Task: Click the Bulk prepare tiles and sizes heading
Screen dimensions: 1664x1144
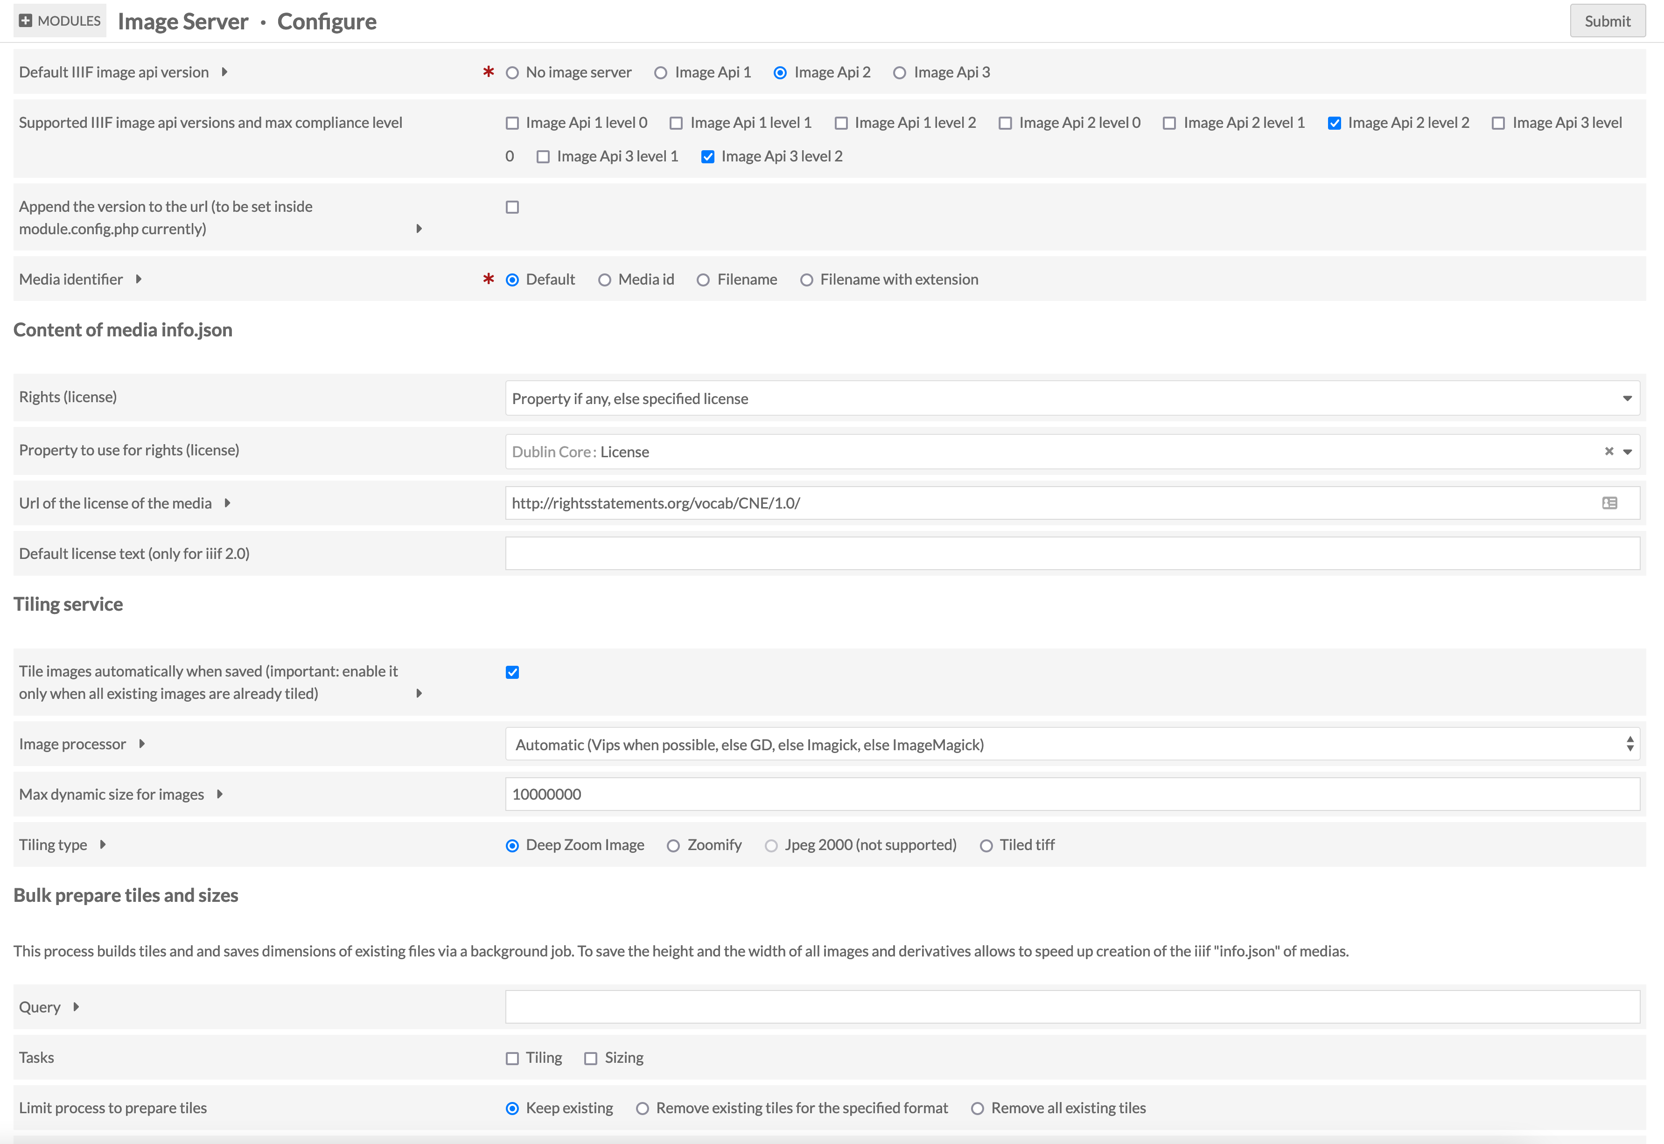Action: [x=126, y=895]
